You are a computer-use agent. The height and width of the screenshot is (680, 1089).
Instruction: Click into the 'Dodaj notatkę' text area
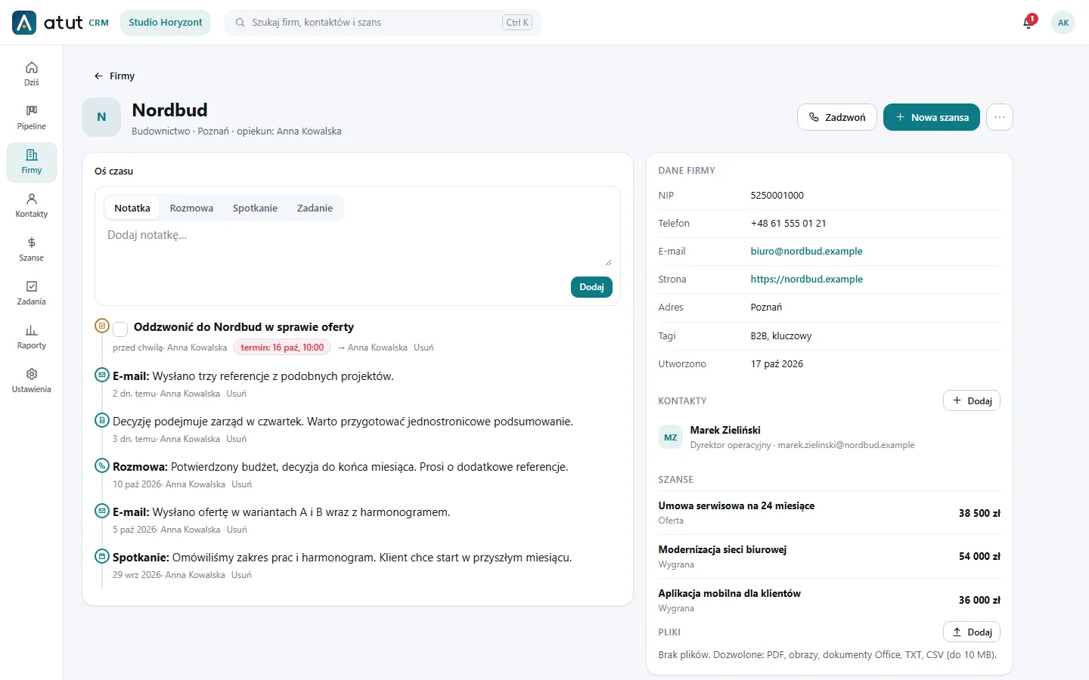point(358,246)
